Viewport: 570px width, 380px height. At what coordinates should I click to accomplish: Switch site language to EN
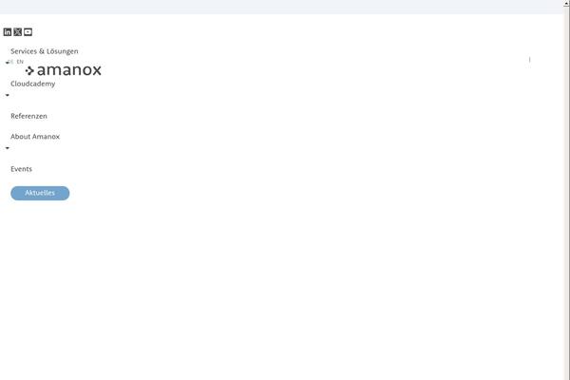click(x=20, y=62)
